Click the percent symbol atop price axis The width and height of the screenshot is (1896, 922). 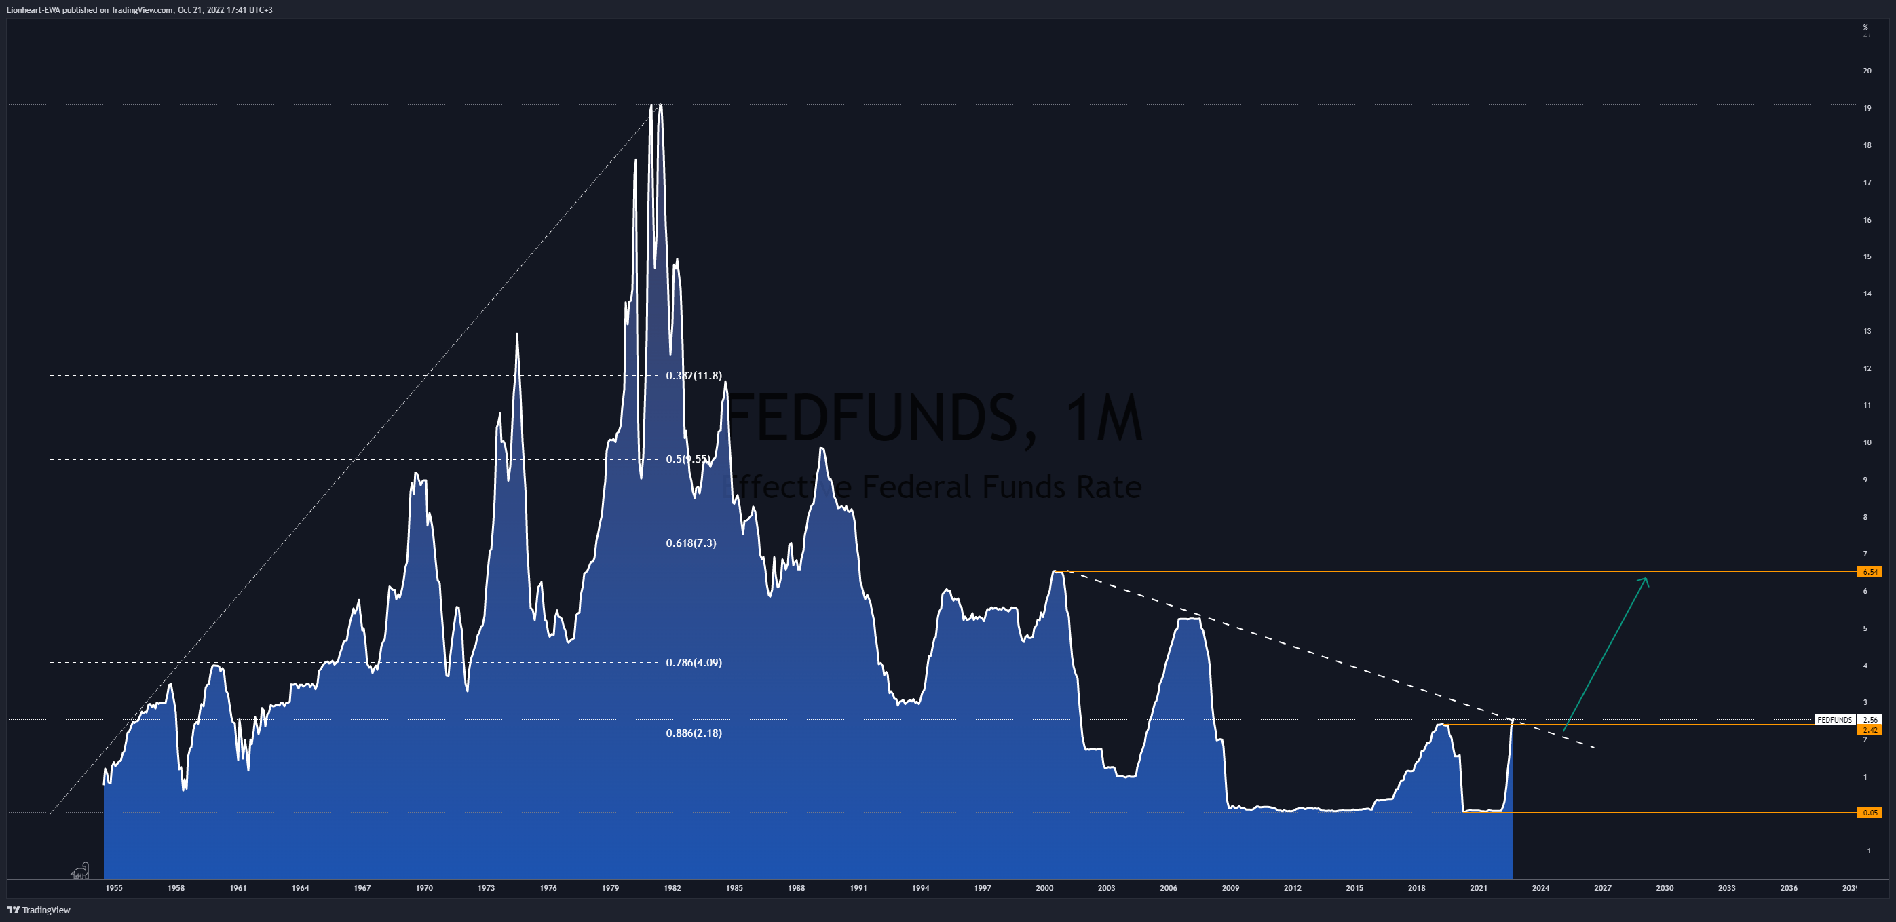click(1865, 27)
